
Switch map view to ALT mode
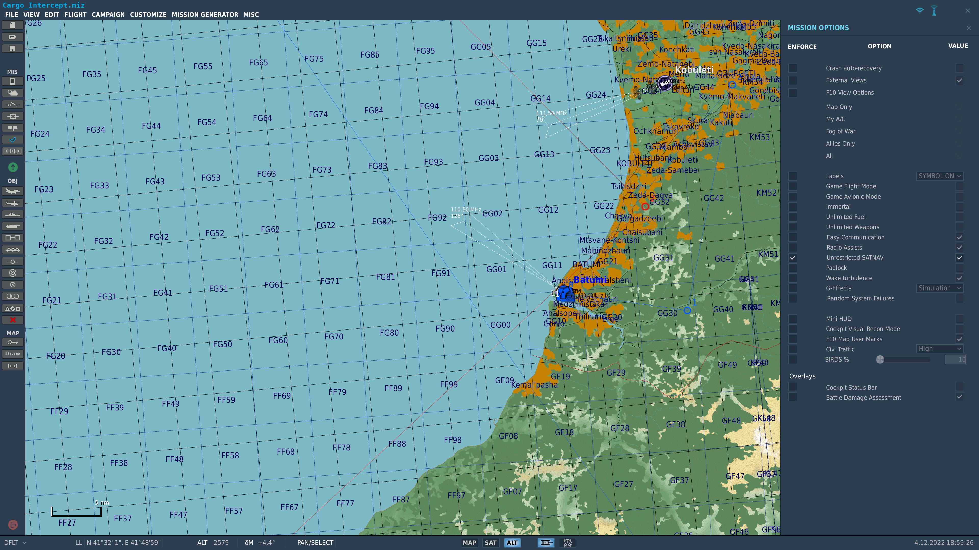pyautogui.click(x=512, y=543)
